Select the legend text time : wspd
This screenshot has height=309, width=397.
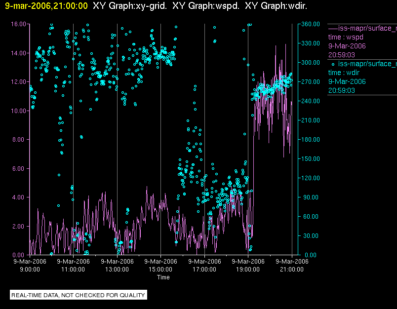[346, 37]
